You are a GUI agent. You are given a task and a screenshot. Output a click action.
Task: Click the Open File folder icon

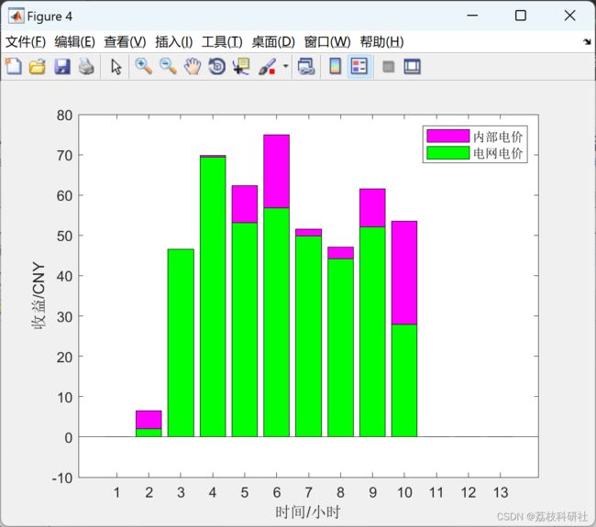click(x=38, y=67)
